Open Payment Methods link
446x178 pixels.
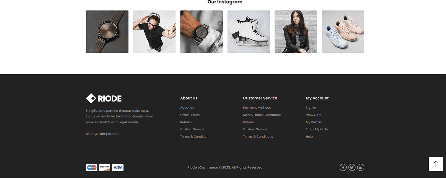coord(257,108)
